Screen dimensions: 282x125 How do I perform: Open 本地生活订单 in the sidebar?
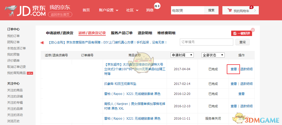click(x=17, y=48)
